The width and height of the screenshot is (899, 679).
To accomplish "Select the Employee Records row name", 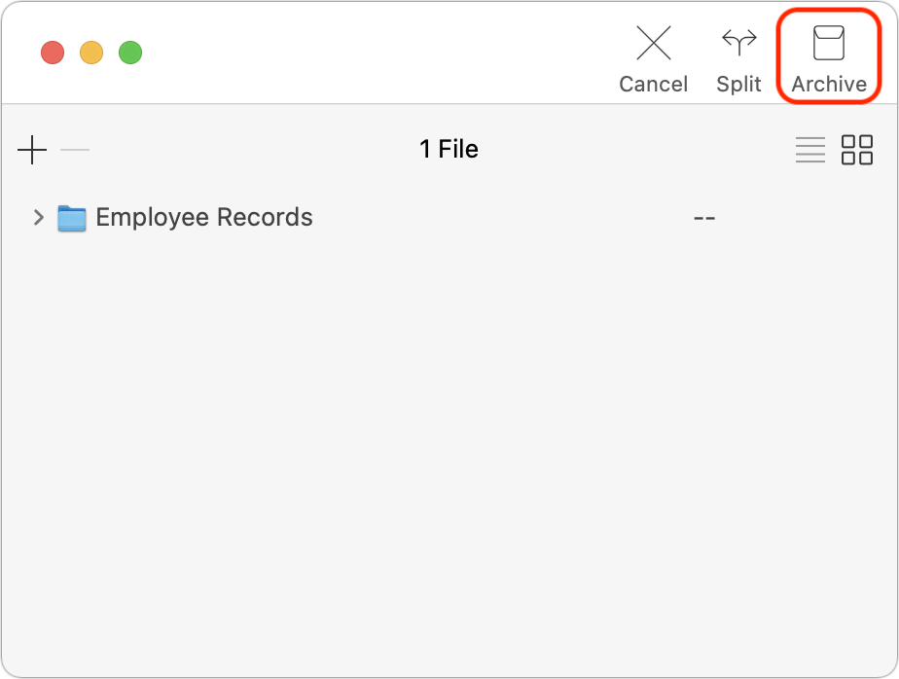I will coord(204,217).
